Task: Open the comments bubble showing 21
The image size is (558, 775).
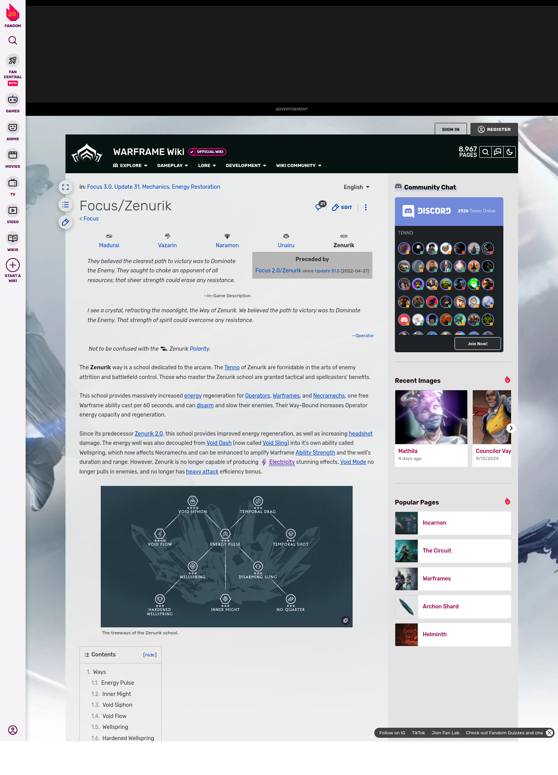Action: pos(320,206)
